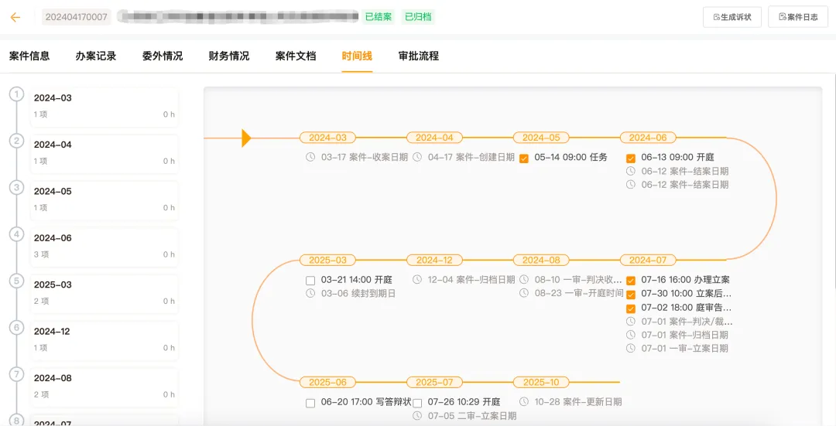Click the 2025-10 timeline marker pill
Viewport: 836px width, 426px height.
(541, 383)
